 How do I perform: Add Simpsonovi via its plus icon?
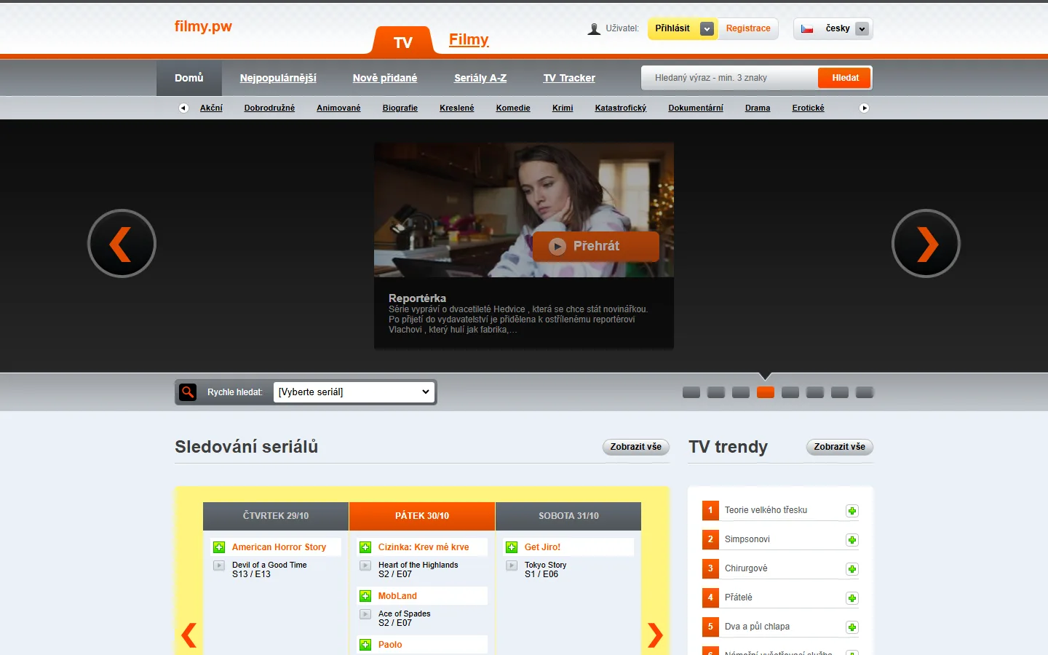click(852, 540)
